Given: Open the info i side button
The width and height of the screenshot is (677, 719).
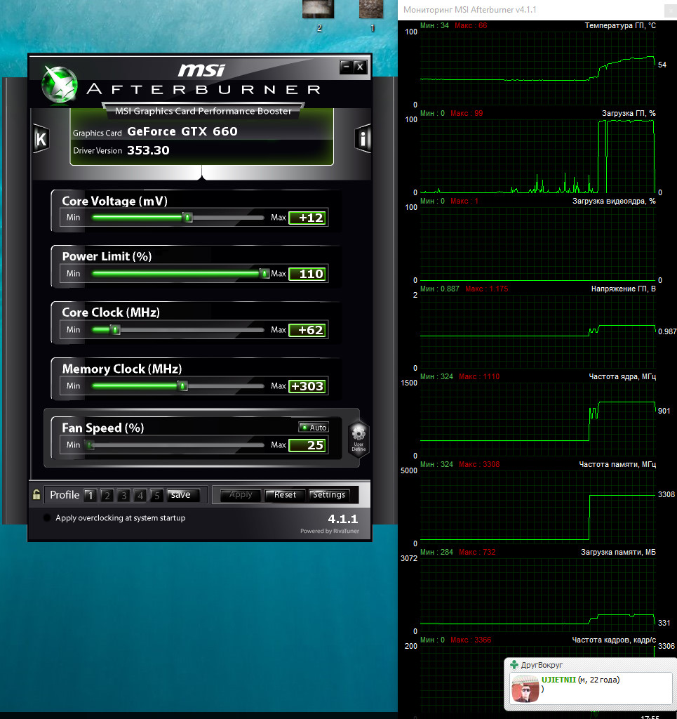Looking at the screenshot, I should 363,138.
